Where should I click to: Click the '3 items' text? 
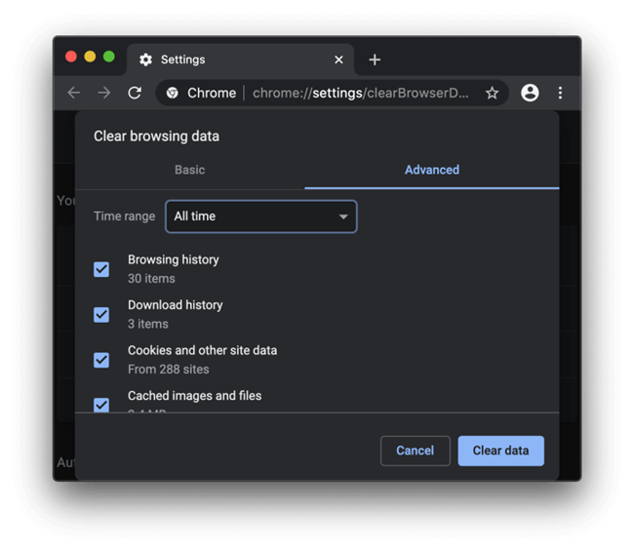[148, 324]
